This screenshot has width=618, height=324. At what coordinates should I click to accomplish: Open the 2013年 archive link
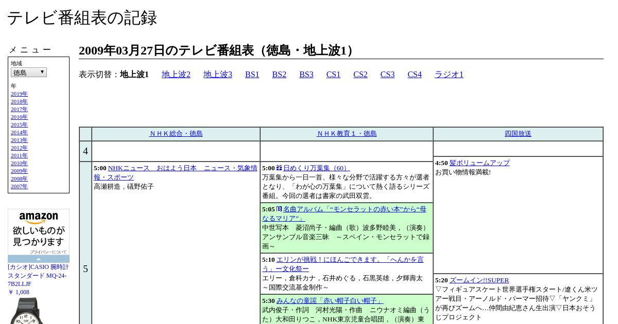coord(19,140)
